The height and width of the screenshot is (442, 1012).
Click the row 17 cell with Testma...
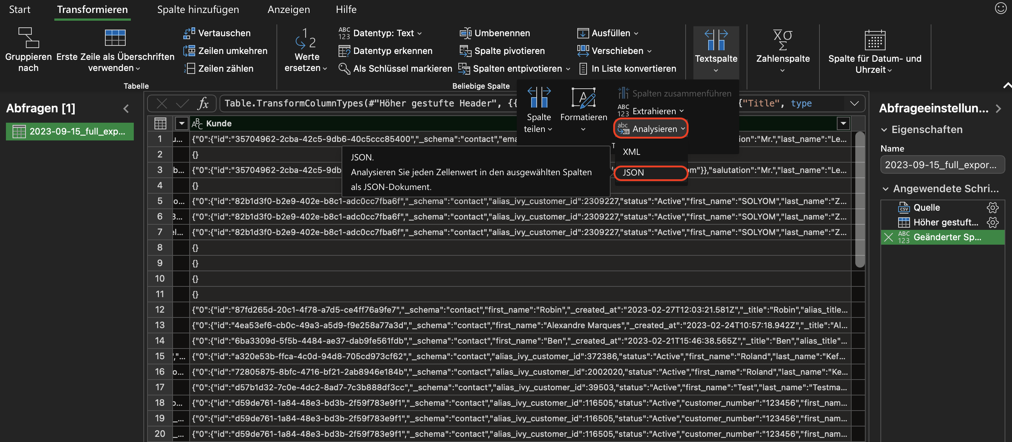tap(520, 387)
